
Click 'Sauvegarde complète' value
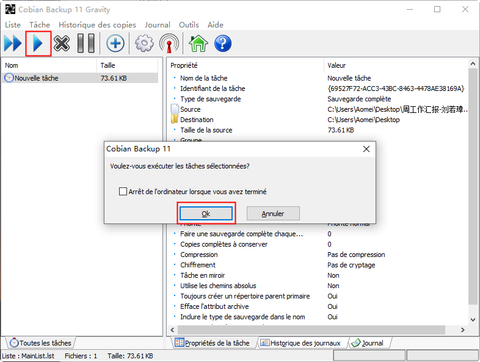point(359,99)
